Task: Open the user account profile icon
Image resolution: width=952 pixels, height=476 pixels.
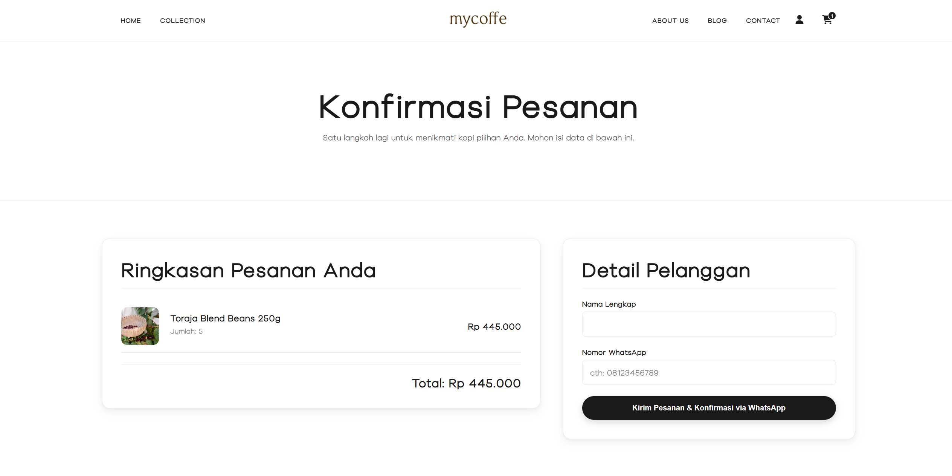Action: [x=799, y=20]
